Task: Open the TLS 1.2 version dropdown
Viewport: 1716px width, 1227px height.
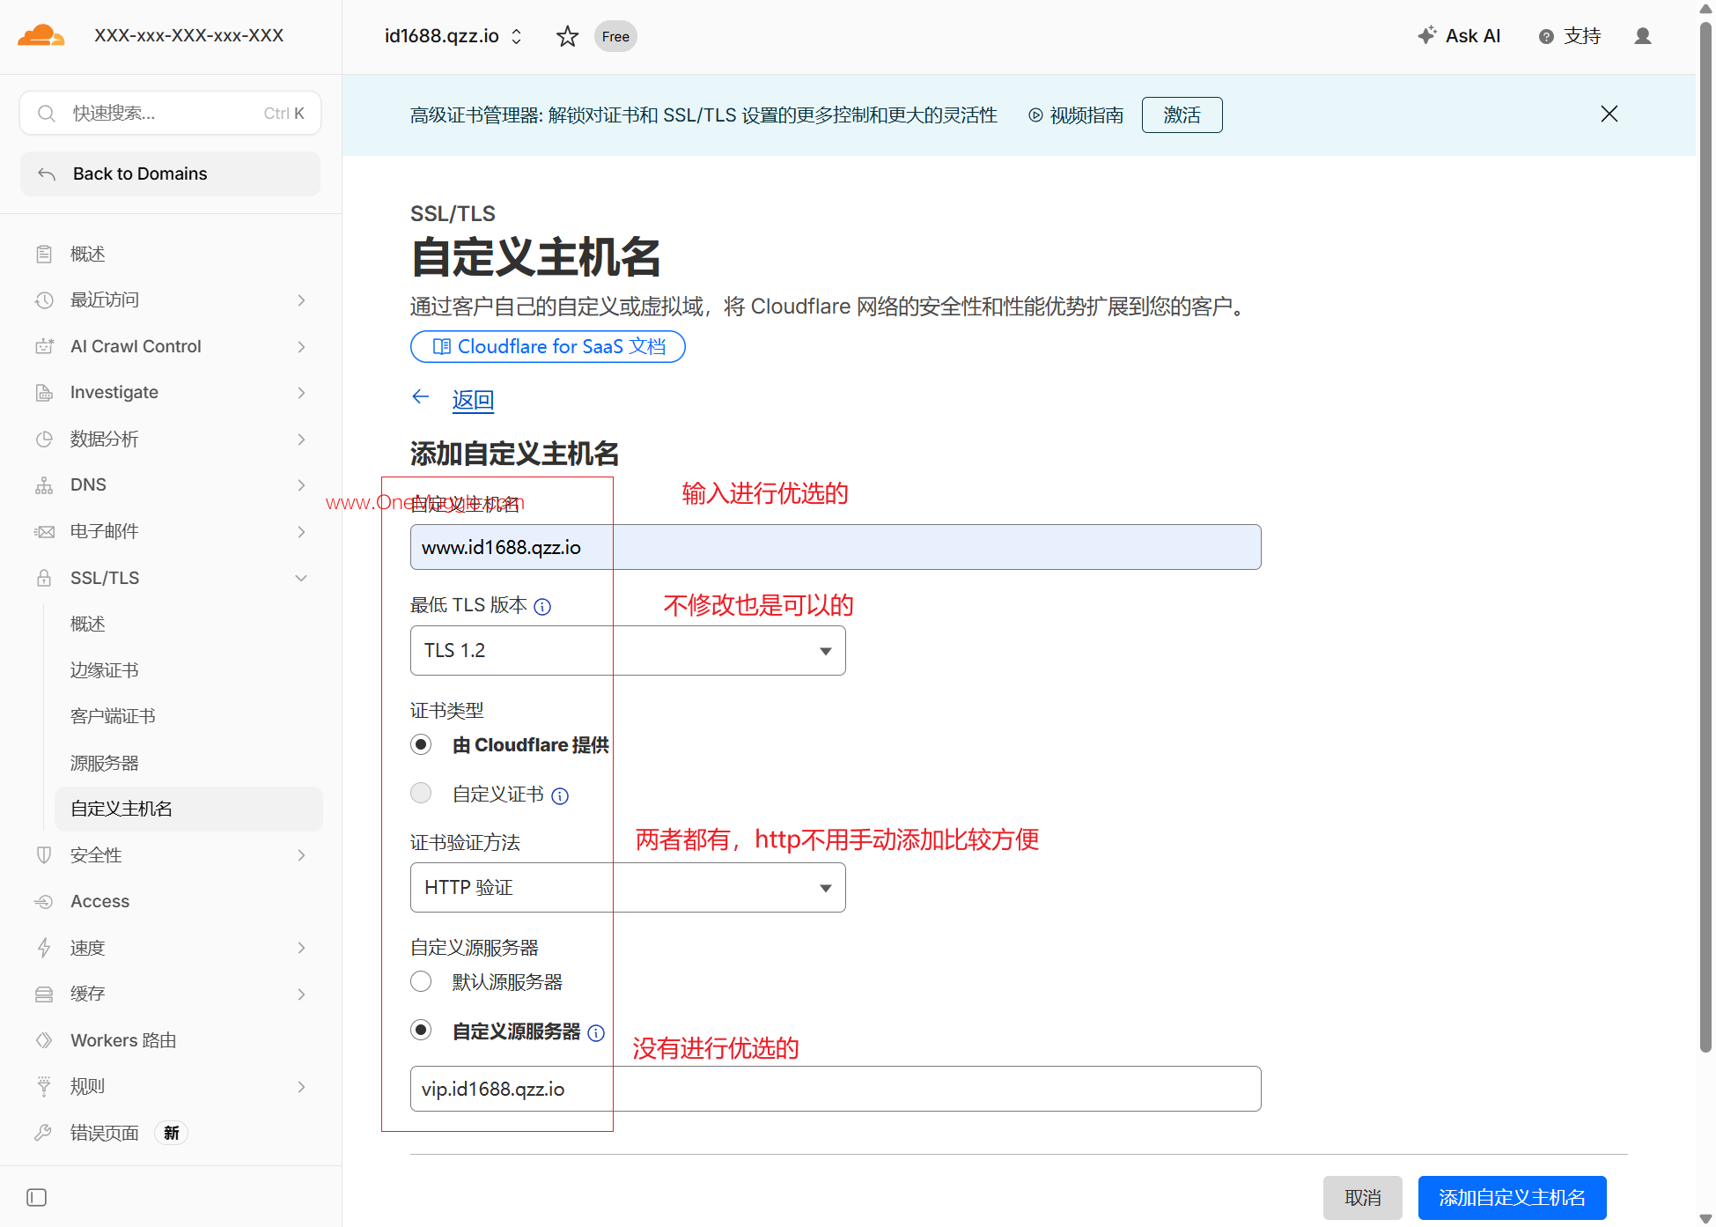Action: [628, 651]
